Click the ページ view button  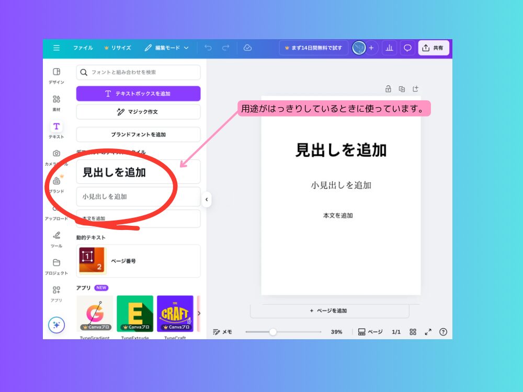coord(370,332)
